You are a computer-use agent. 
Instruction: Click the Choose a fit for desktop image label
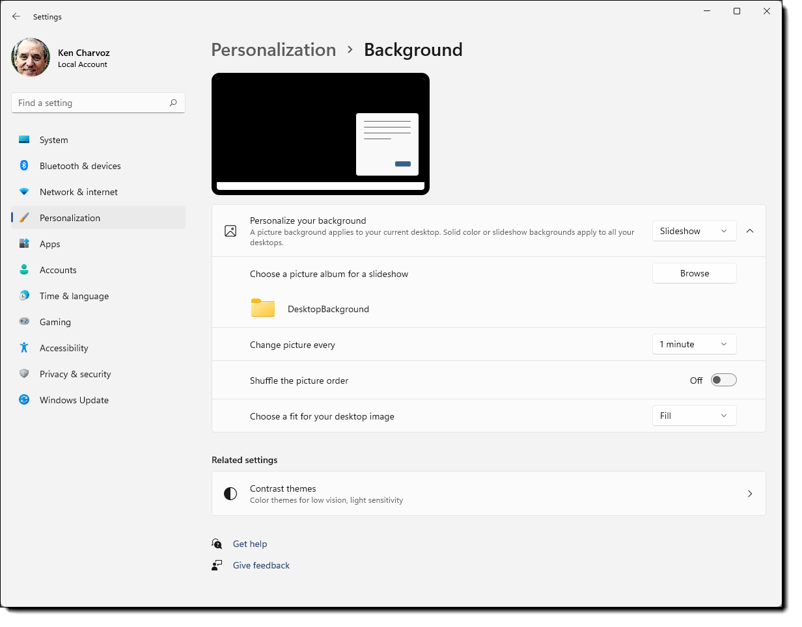click(x=322, y=416)
